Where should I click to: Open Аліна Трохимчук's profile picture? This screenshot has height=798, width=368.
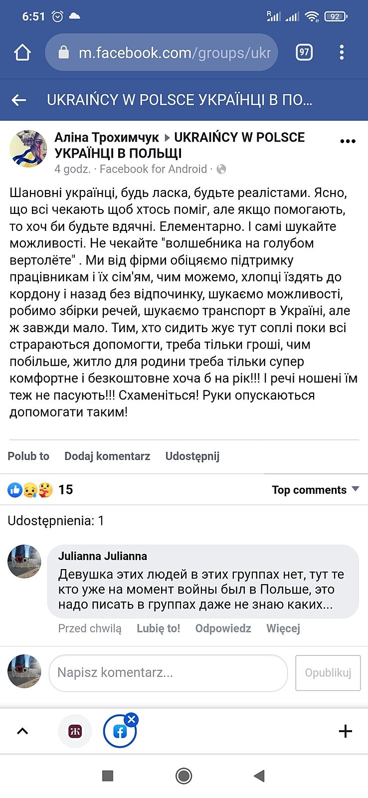[x=28, y=148]
